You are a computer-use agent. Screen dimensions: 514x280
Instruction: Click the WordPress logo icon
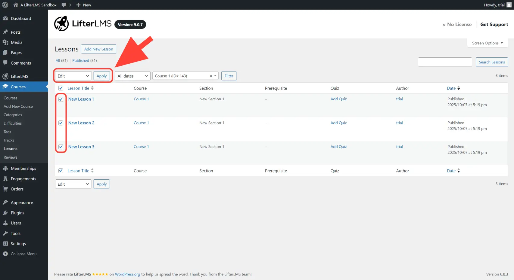(5, 5)
